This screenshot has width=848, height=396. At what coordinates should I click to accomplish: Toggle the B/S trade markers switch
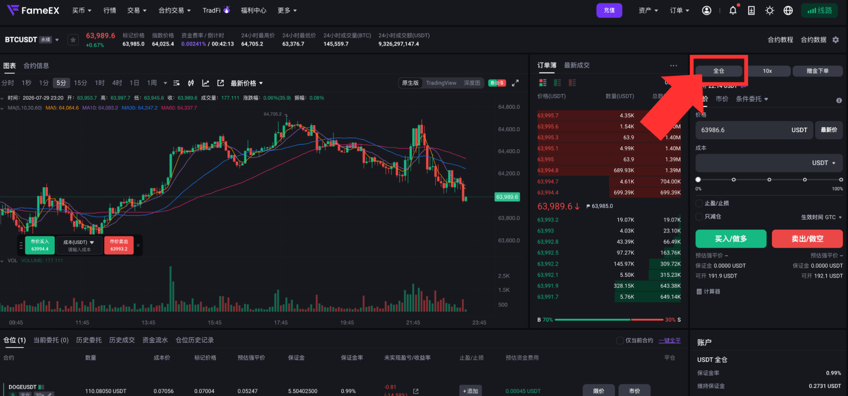pos(497,83)
